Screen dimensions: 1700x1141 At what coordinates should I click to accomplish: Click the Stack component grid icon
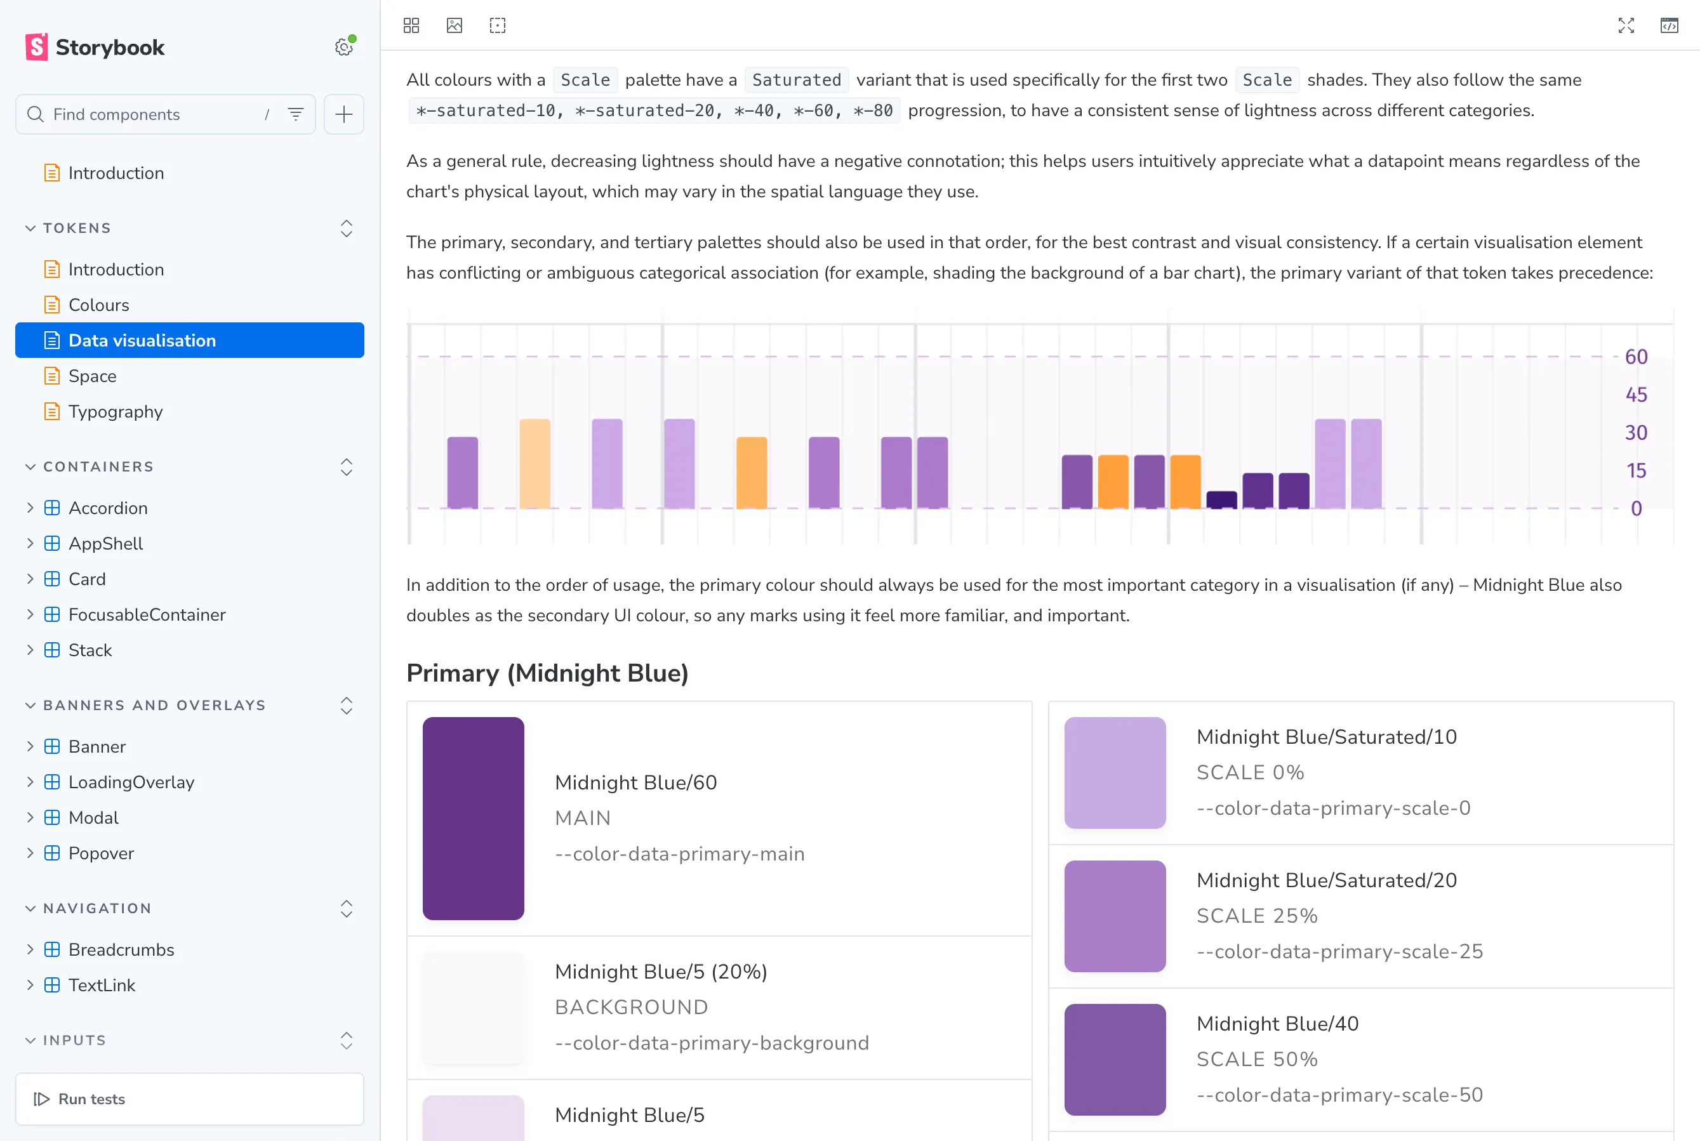51,650
